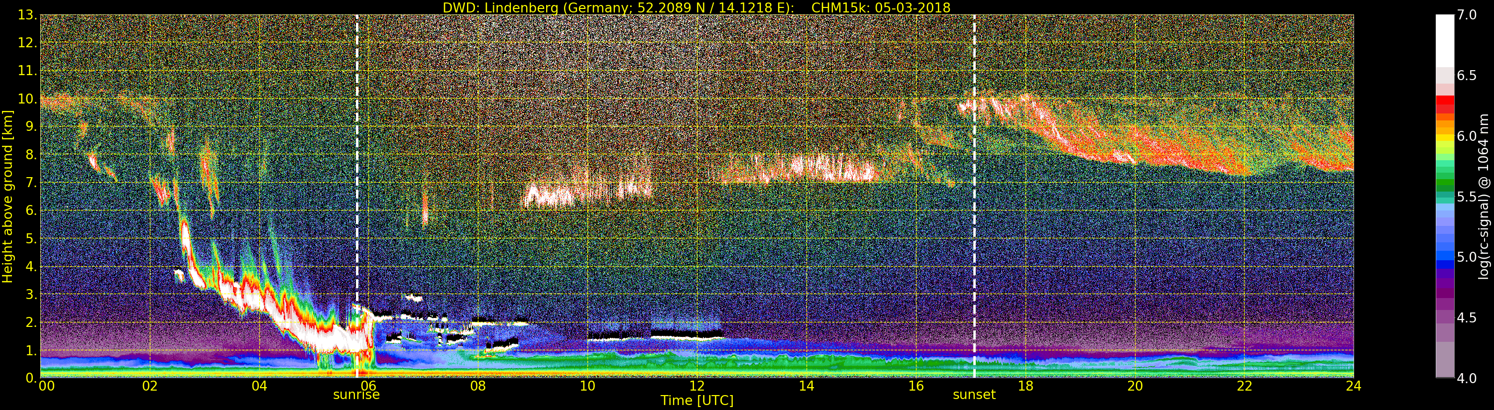Click the time axis tick label '04'
Image resolution: width=1494 pixels, height=410 pixels.
(259, 386)
